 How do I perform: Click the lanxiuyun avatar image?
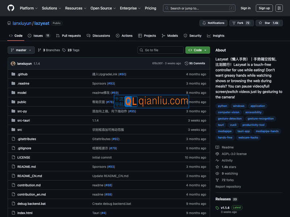click(13, 63)
